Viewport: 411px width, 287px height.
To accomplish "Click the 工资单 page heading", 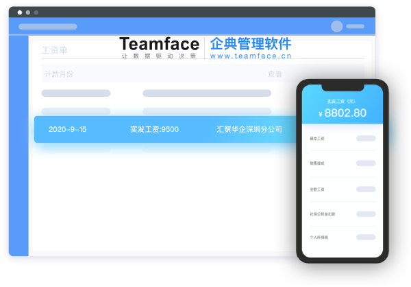I will coord(55,50).
